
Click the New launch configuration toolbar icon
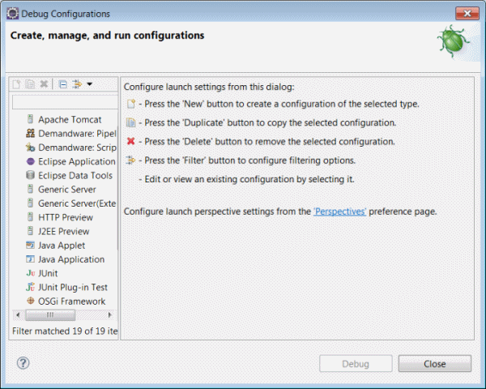(x=16, y=84)
